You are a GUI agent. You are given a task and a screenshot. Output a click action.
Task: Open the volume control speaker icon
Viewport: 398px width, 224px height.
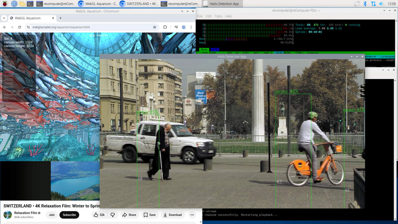382,4
